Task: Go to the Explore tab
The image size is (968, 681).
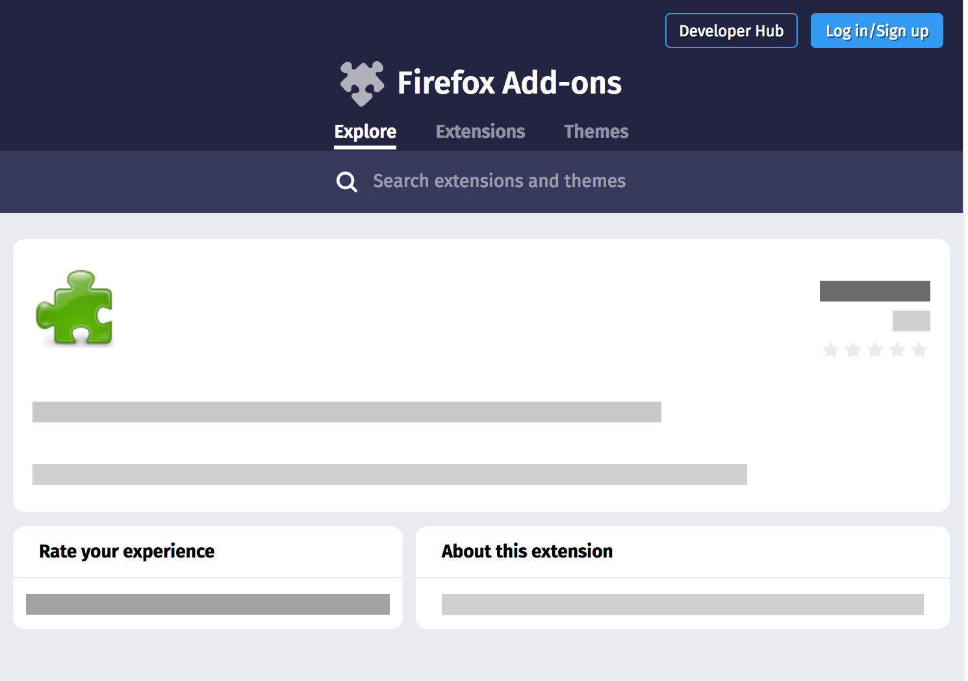Action: (365, 131)
